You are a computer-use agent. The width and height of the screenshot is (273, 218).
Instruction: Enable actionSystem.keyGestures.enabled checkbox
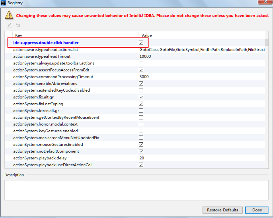tap(141, 131)
